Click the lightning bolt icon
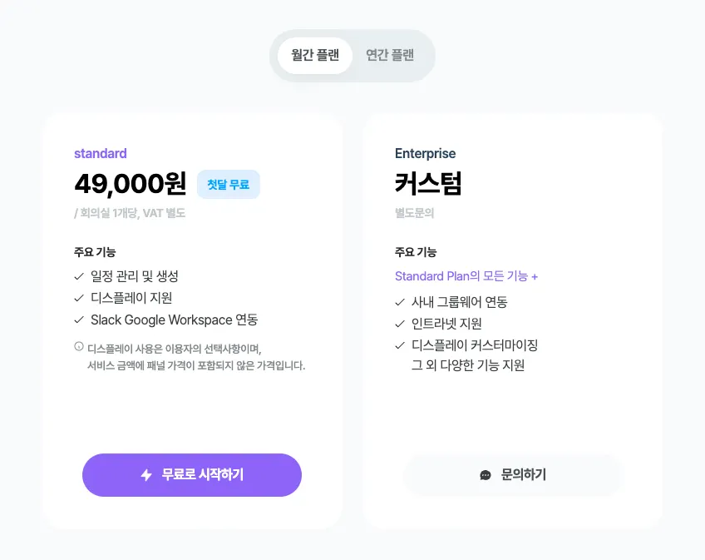The width and height of the screenshot is (705, 560). (146, 475)
